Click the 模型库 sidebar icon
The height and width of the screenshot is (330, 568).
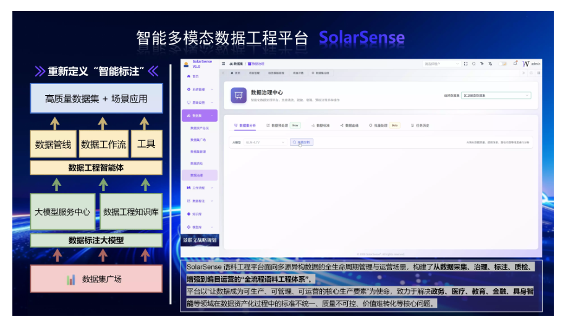[189, 227]
